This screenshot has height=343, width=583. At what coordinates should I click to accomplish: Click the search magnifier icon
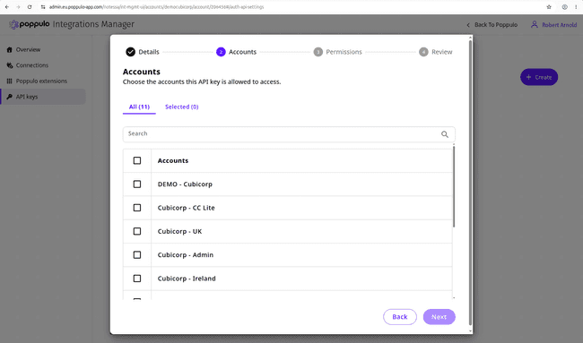click(445, 134)
